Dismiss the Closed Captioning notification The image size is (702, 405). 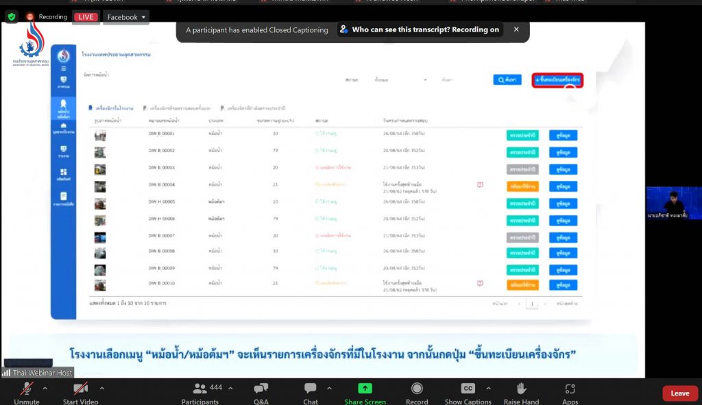coord(516,29)
